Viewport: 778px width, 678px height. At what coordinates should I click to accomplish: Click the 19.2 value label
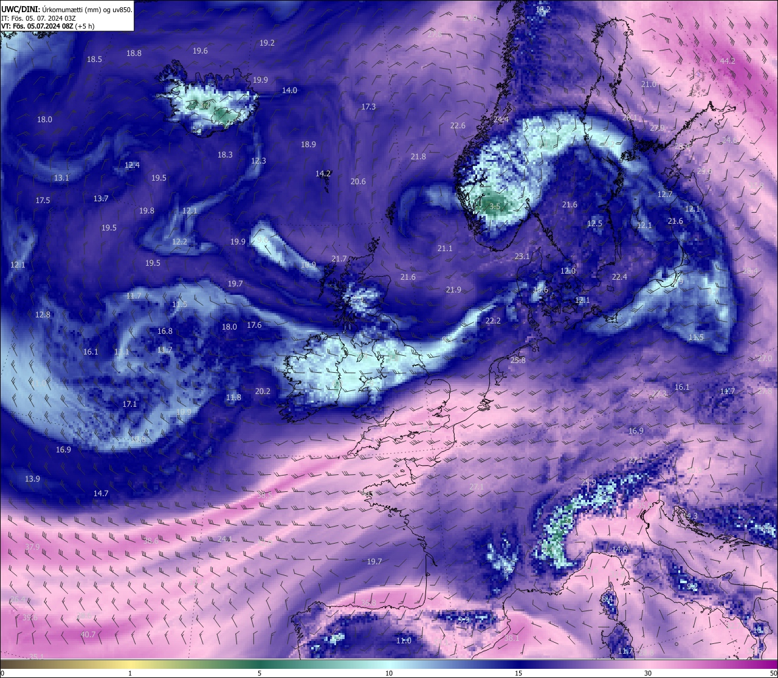pyautogui.click(x=267, y=43)
